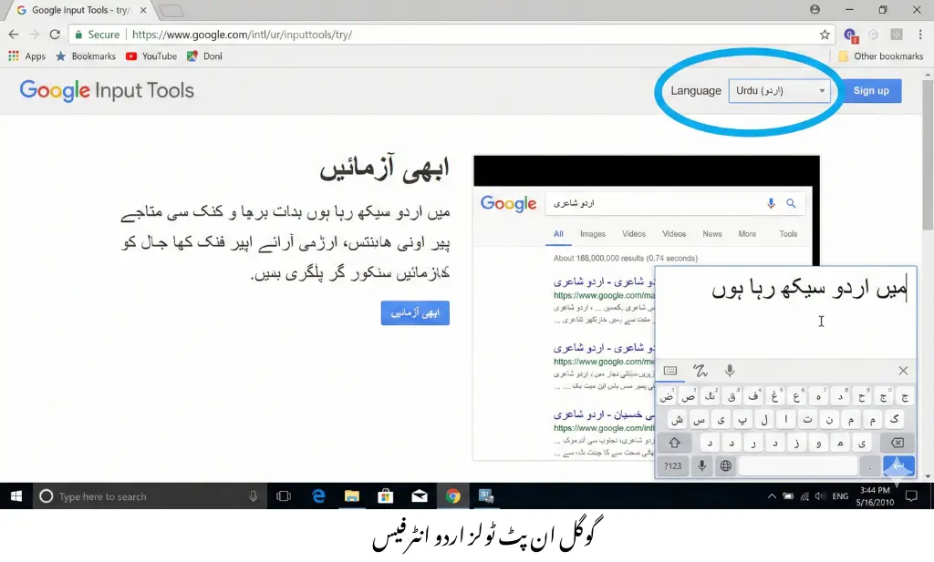This screenshot has height=562, width=934.
Task: Select the handwriting input icon on virtual keyboard
Action: tap(700, 372)
